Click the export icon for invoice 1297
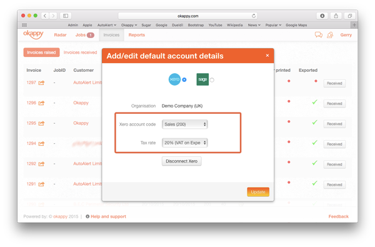This screenshot has width=375, height=247. point(41,83)
